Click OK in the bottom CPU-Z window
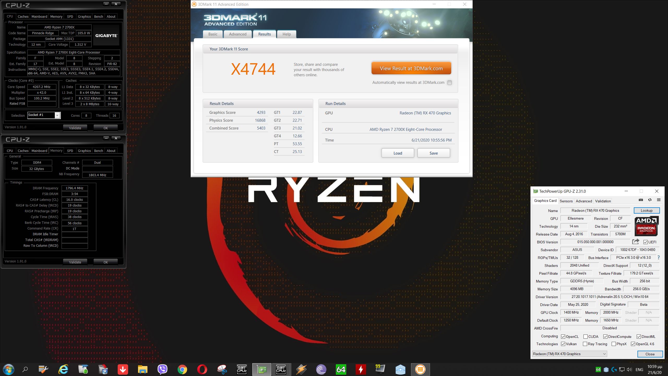668x376 pixels. (x=106, y=262)
